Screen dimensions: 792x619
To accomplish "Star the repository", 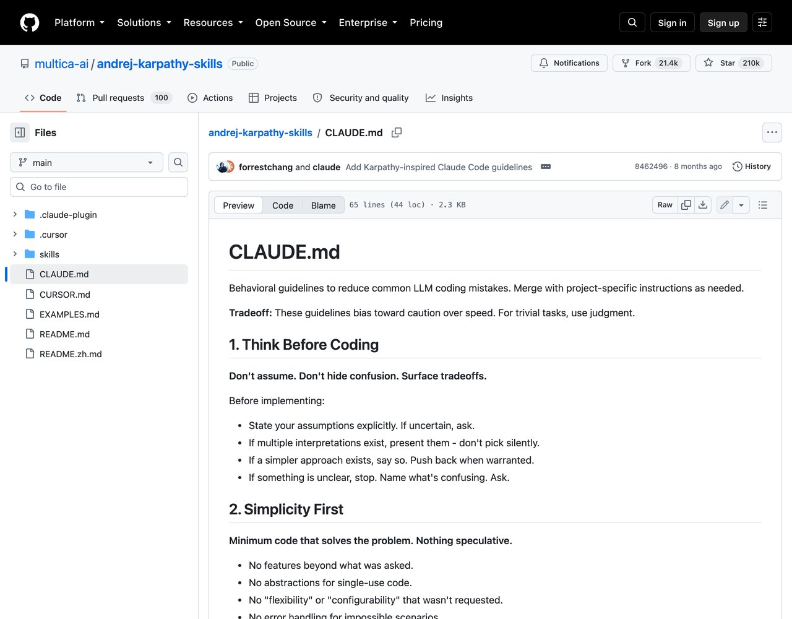I will click(x=734, y=63).
